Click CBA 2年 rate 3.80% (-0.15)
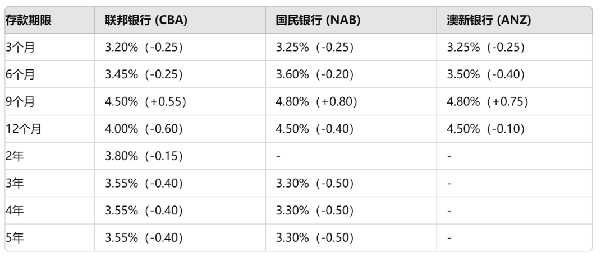The width and height of the screenshot is (606, 257). pyautogui.click(x=144, y=156)
